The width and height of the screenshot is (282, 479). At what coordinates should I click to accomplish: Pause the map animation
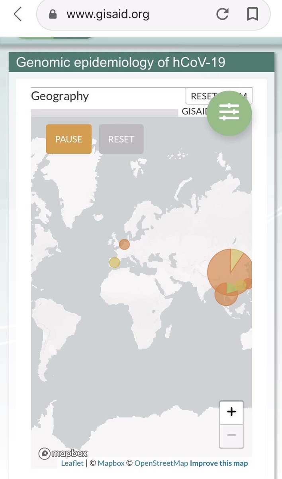pos(69,139)
